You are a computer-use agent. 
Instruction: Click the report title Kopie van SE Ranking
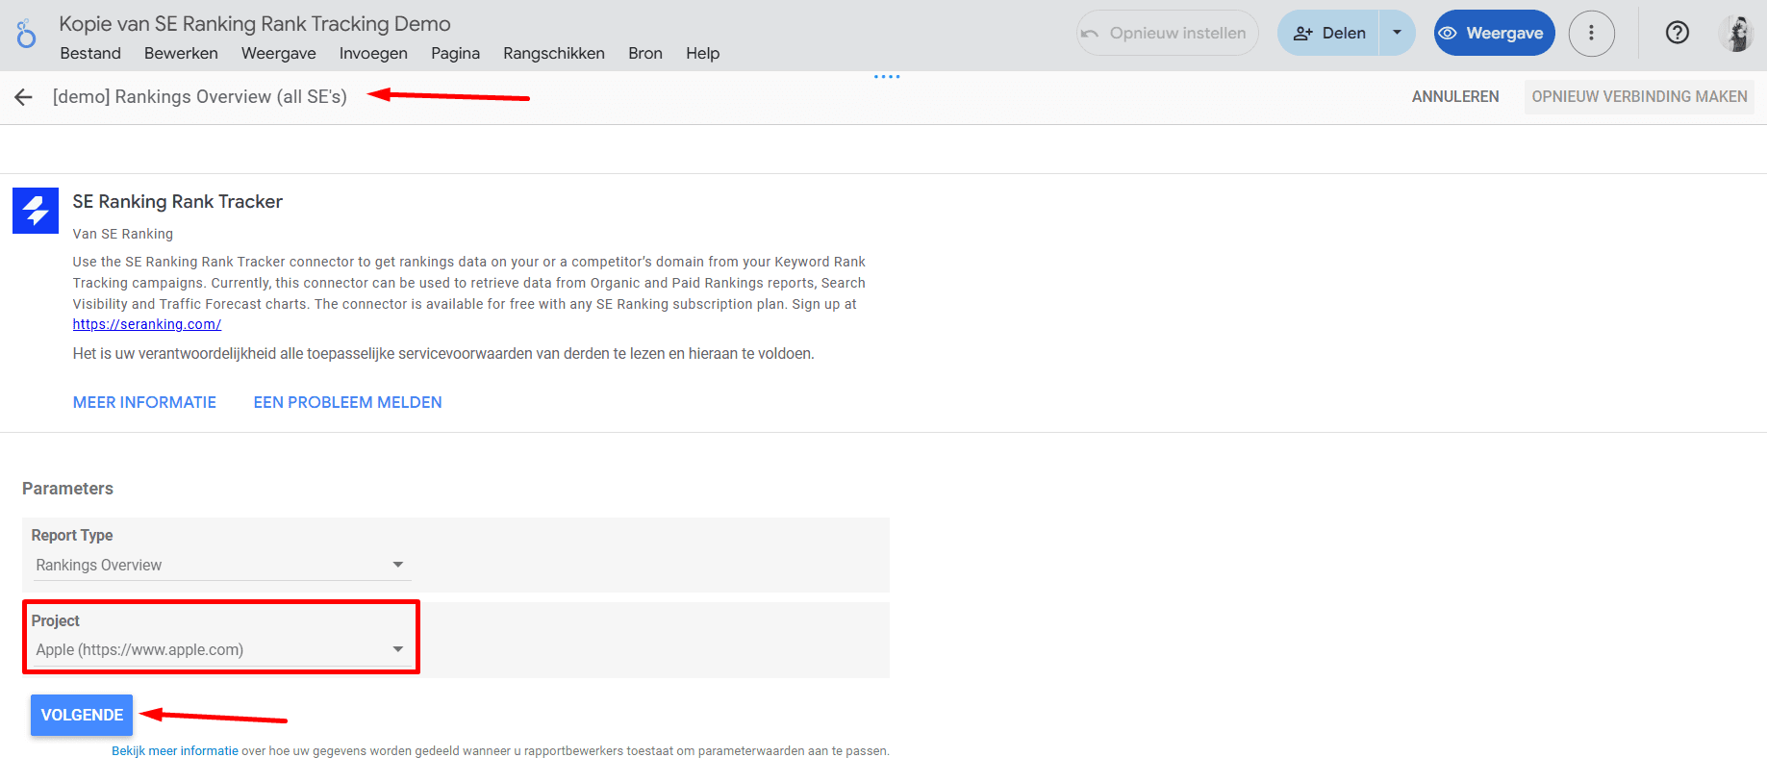(255, 23)
